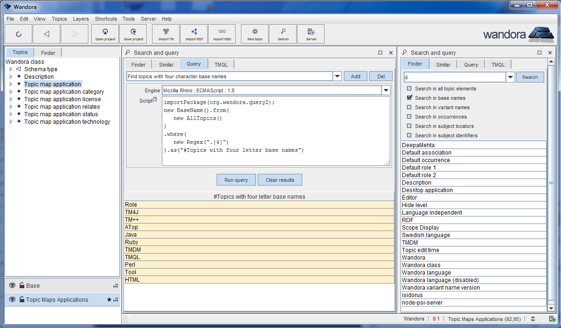
Task: Toggle visibility eye of Base layer
Action: coord(12,285)
